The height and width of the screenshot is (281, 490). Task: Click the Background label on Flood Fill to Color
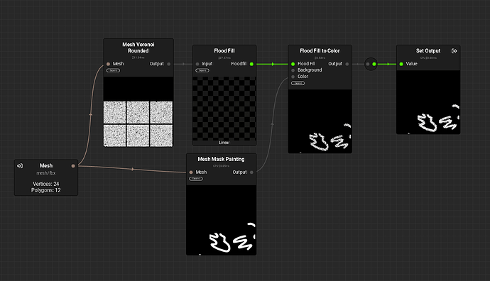[310, 70]
